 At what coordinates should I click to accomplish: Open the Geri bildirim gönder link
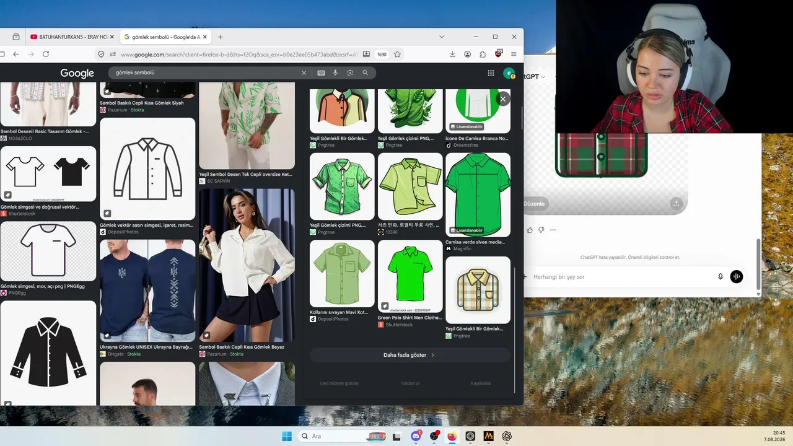tap(339, 383)
